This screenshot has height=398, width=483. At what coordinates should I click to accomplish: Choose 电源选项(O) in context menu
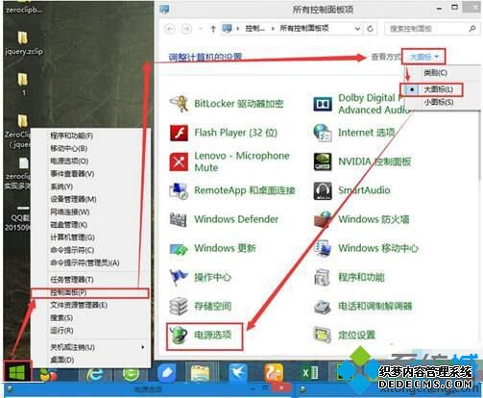click(69, 162)
